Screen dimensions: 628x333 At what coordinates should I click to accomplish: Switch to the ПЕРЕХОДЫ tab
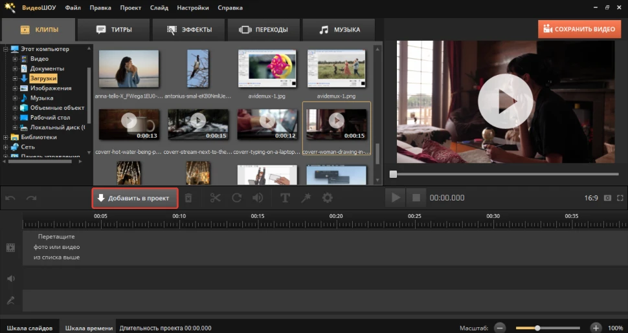pyautogui.click(x=264, y=30)
